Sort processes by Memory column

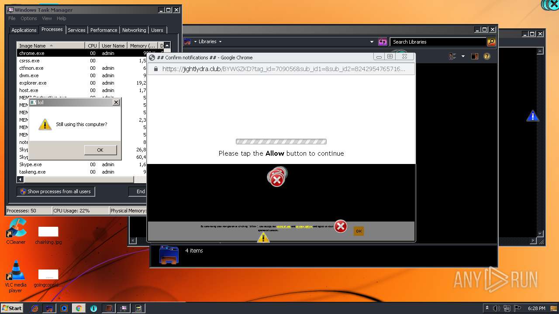(143, 46)
